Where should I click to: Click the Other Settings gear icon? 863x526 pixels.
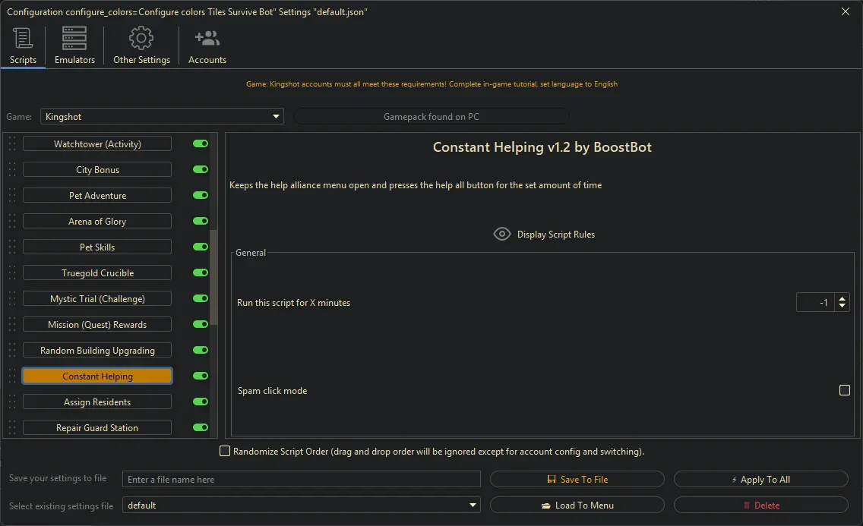coord(141,37)
